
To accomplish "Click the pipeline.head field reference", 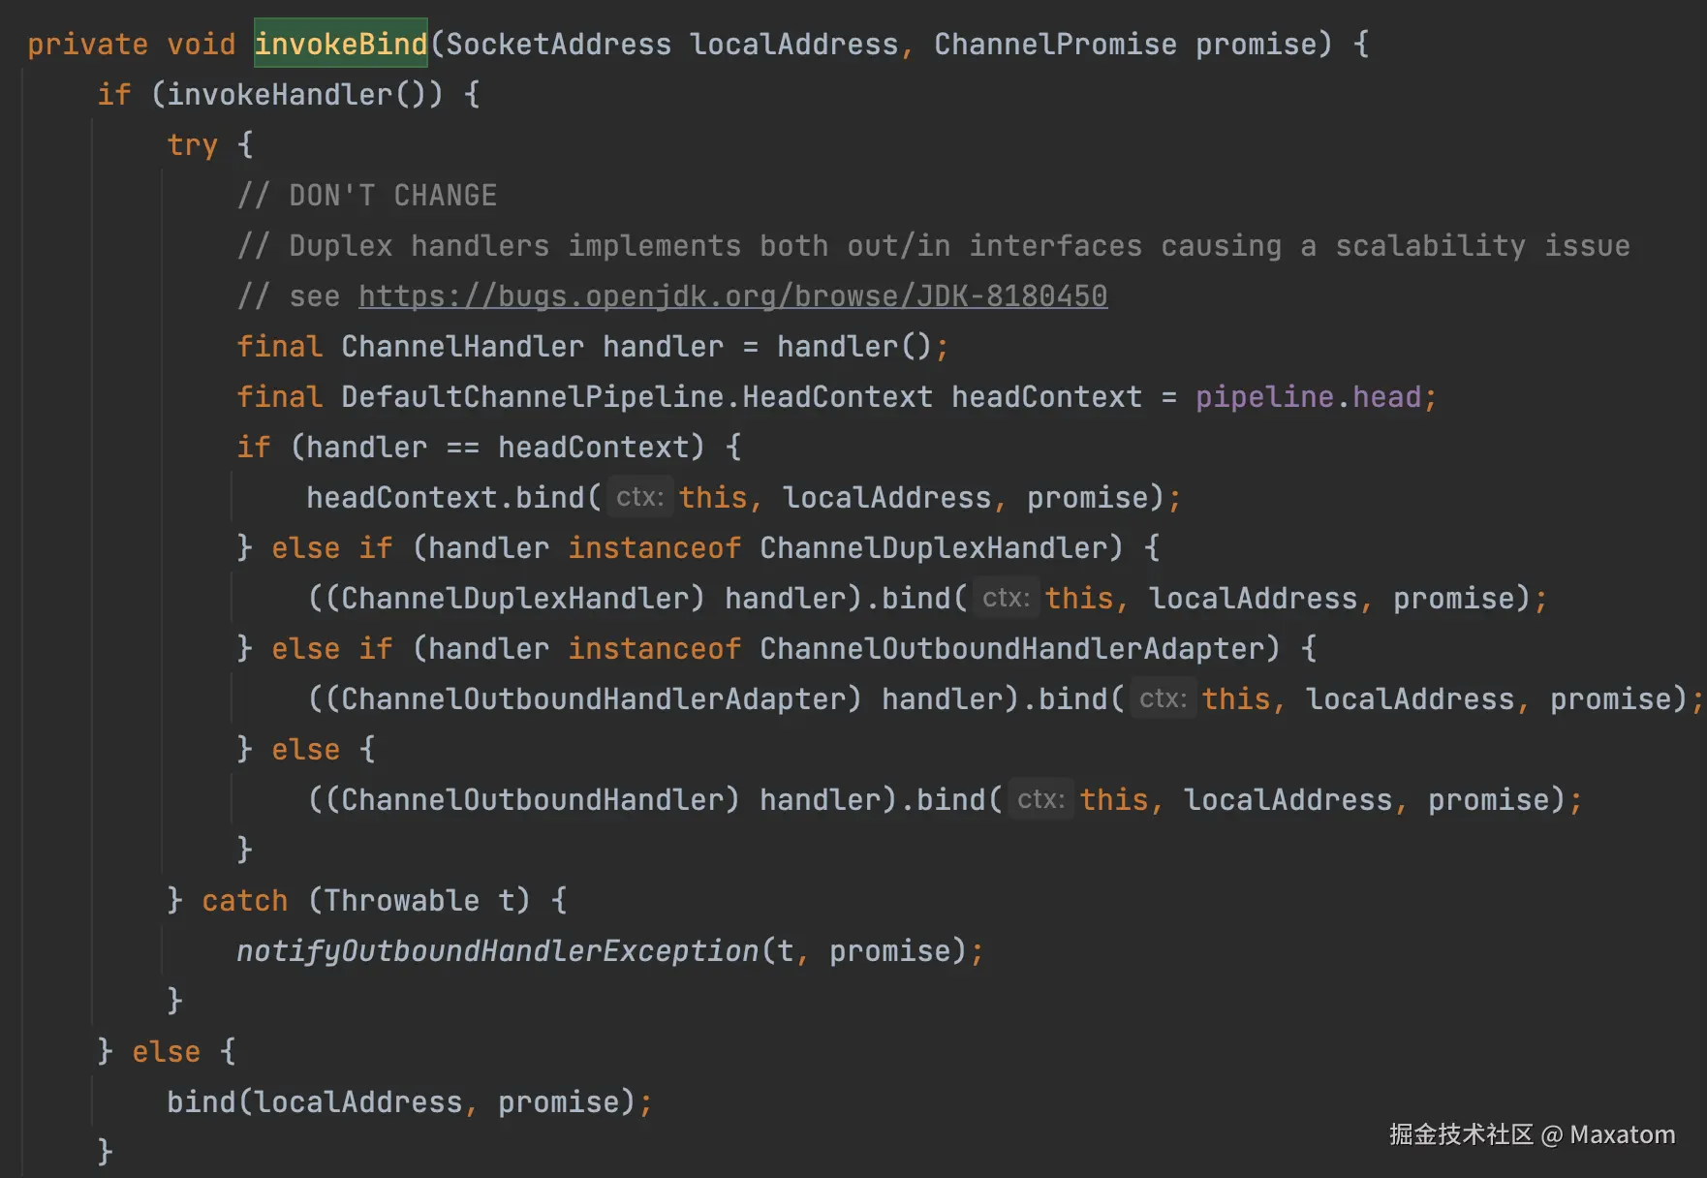I will click(1308, 397).
